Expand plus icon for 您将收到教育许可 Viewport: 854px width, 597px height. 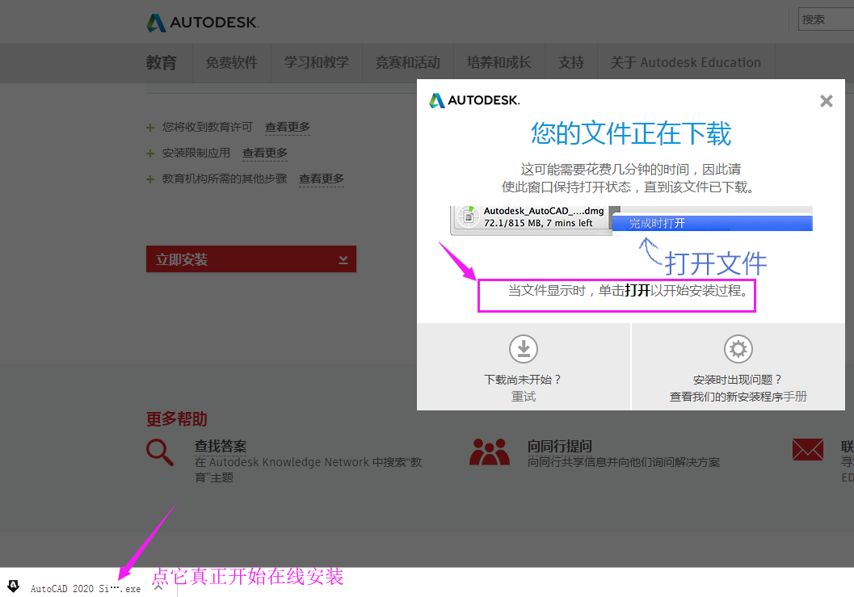coord(150,128)
